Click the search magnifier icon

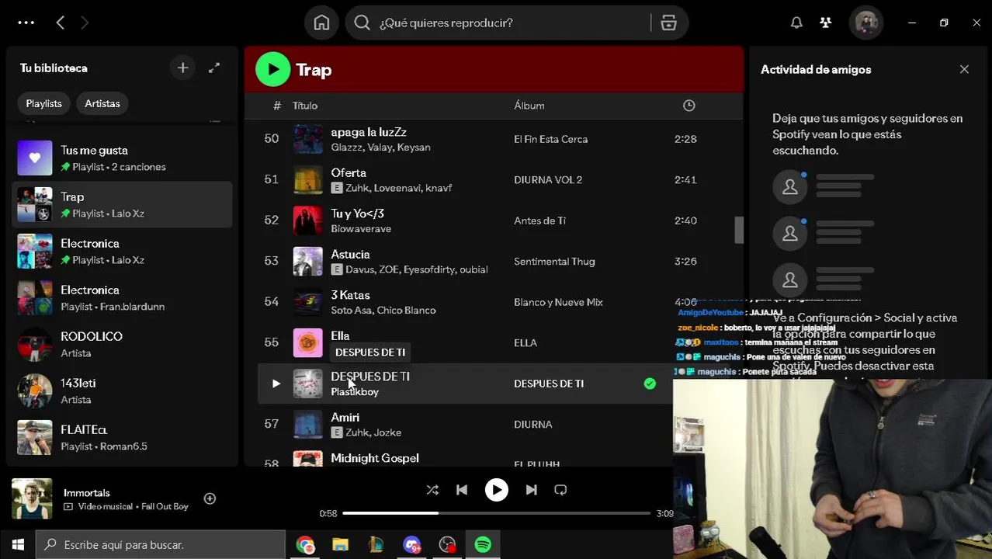[362, 23]
